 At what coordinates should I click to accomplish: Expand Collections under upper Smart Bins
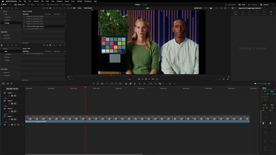pos(2,38)
